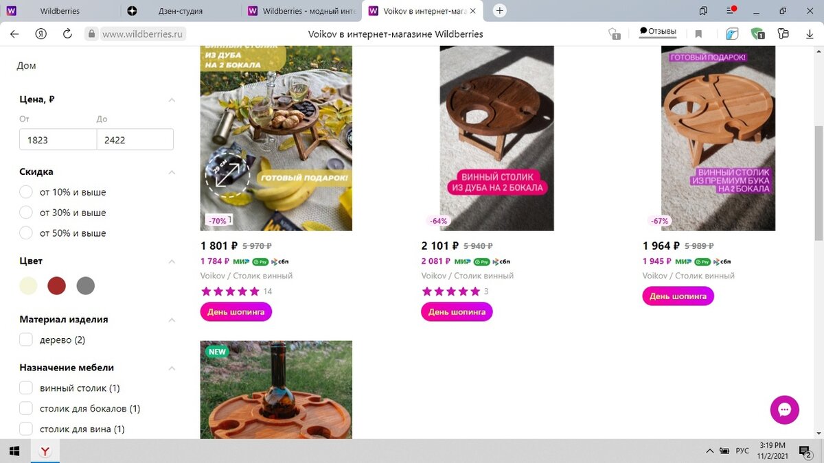
Task: Click the -67% discount badge
Action: point(659,221)
